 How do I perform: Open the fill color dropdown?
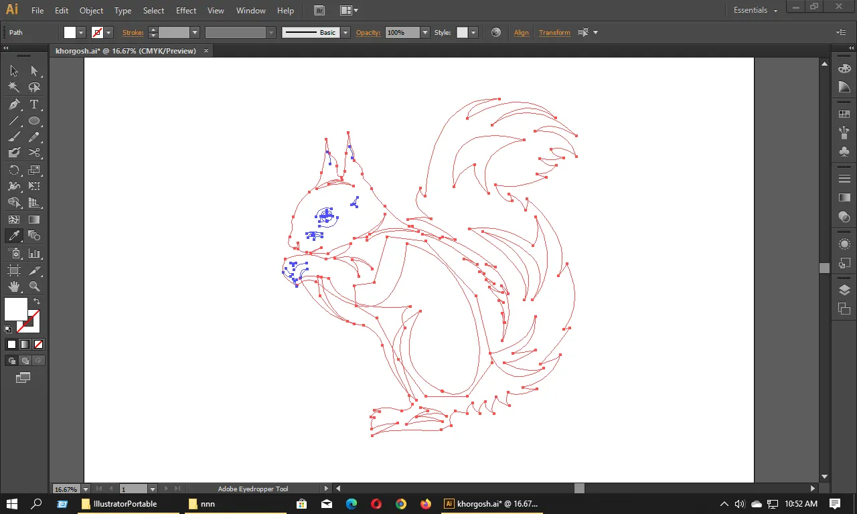coord(81,32)
